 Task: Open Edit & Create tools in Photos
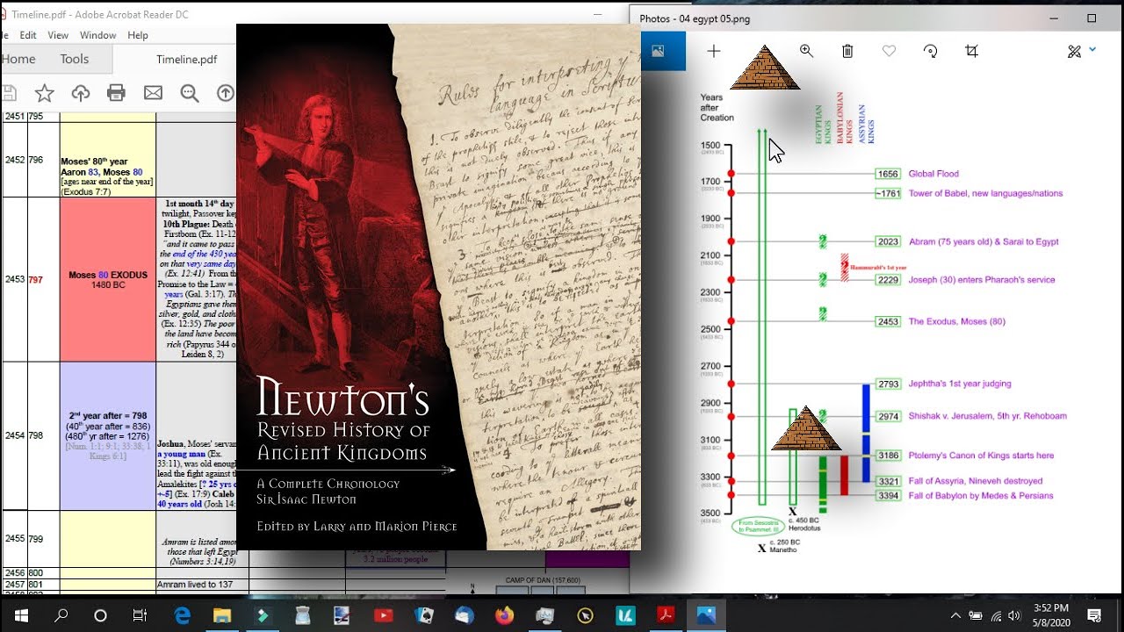click(x=1074, y=52)
